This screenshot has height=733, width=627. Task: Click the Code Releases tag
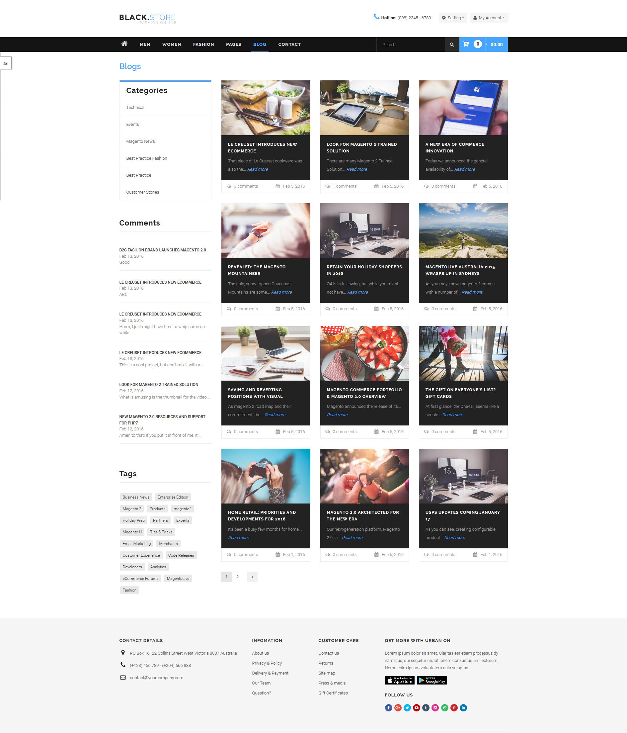coord(181,555)
